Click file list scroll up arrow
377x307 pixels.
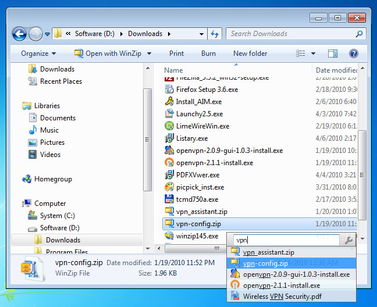[362, 69]
